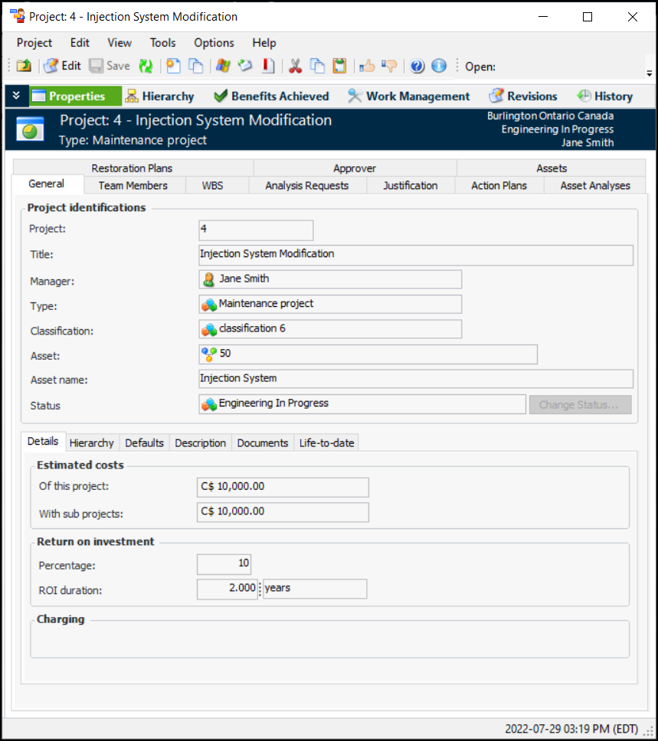Open the Work Management view
The width and height of the screenshot is (658, 741).
tap(408, 96)
